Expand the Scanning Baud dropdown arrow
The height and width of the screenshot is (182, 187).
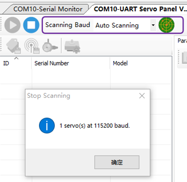click(153, 25)
